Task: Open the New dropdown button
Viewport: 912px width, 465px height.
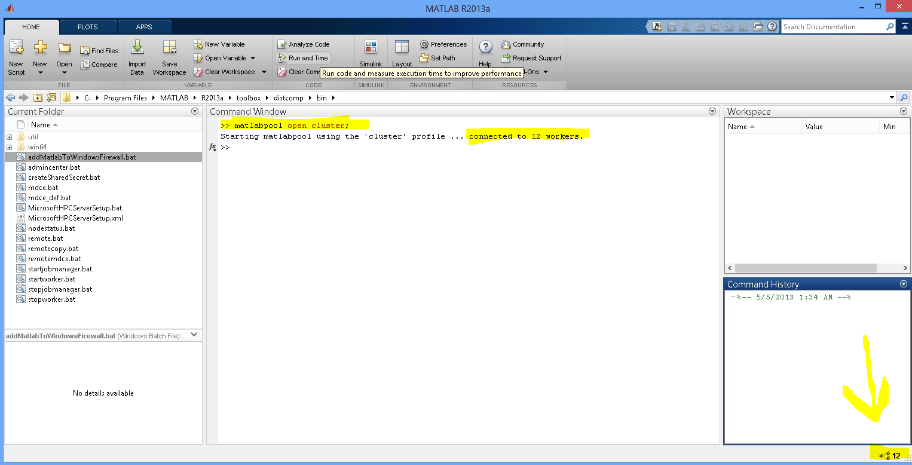Action: coord(40,58)
